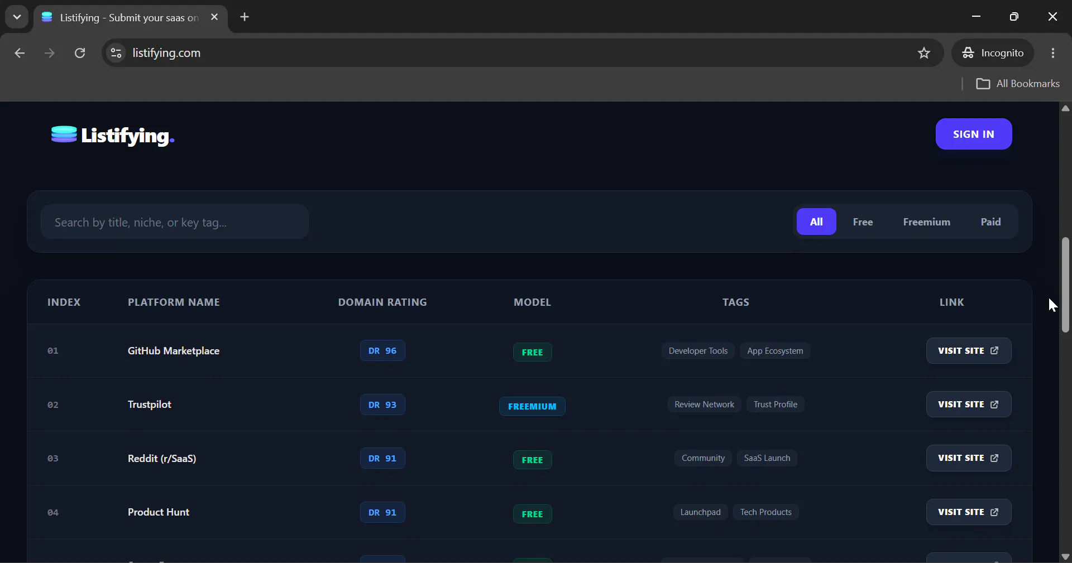Click index number 01
This screenshot has width=1072, height=563.
click(x=53, y=351)
